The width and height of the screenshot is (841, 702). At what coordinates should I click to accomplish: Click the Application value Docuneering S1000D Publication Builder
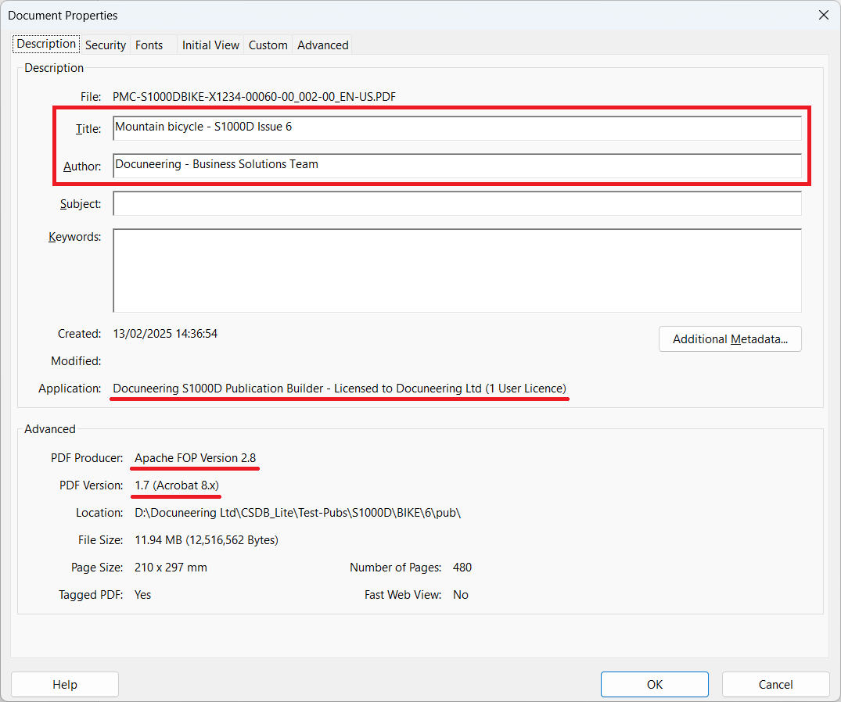[x=340, y=389]
